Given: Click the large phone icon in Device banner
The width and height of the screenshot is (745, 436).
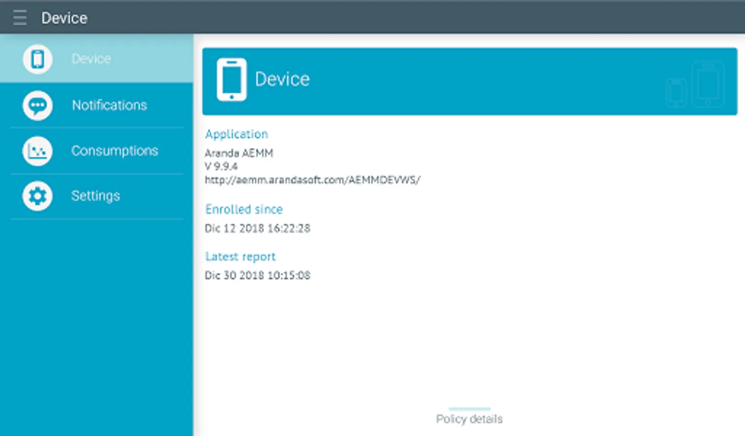Looking at the screenshot, I should tap(231, 79).
